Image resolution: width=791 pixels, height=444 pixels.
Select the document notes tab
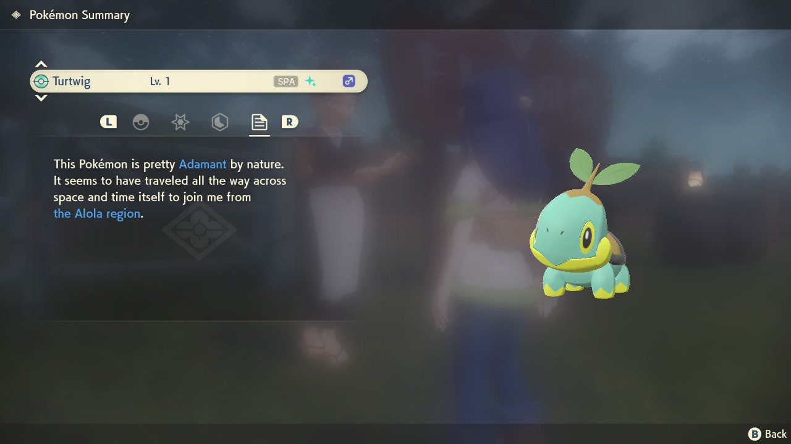[x=259, y=122]
